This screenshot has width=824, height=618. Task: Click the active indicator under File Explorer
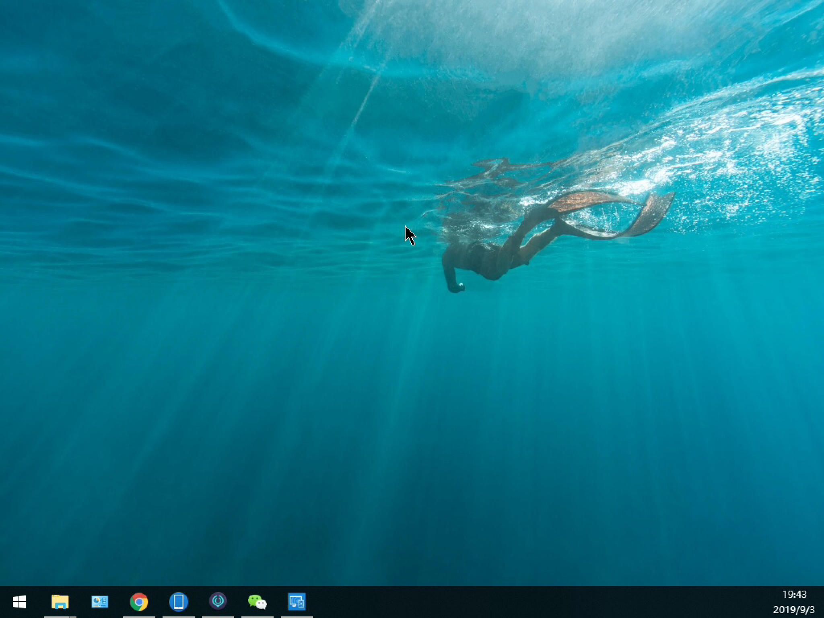click(x=60, y=616)
